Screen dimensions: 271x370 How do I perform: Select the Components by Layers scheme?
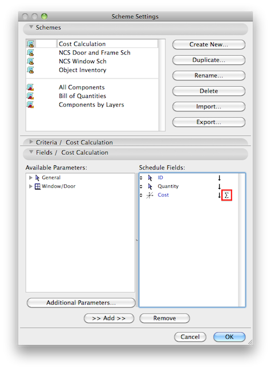[92, 105]
